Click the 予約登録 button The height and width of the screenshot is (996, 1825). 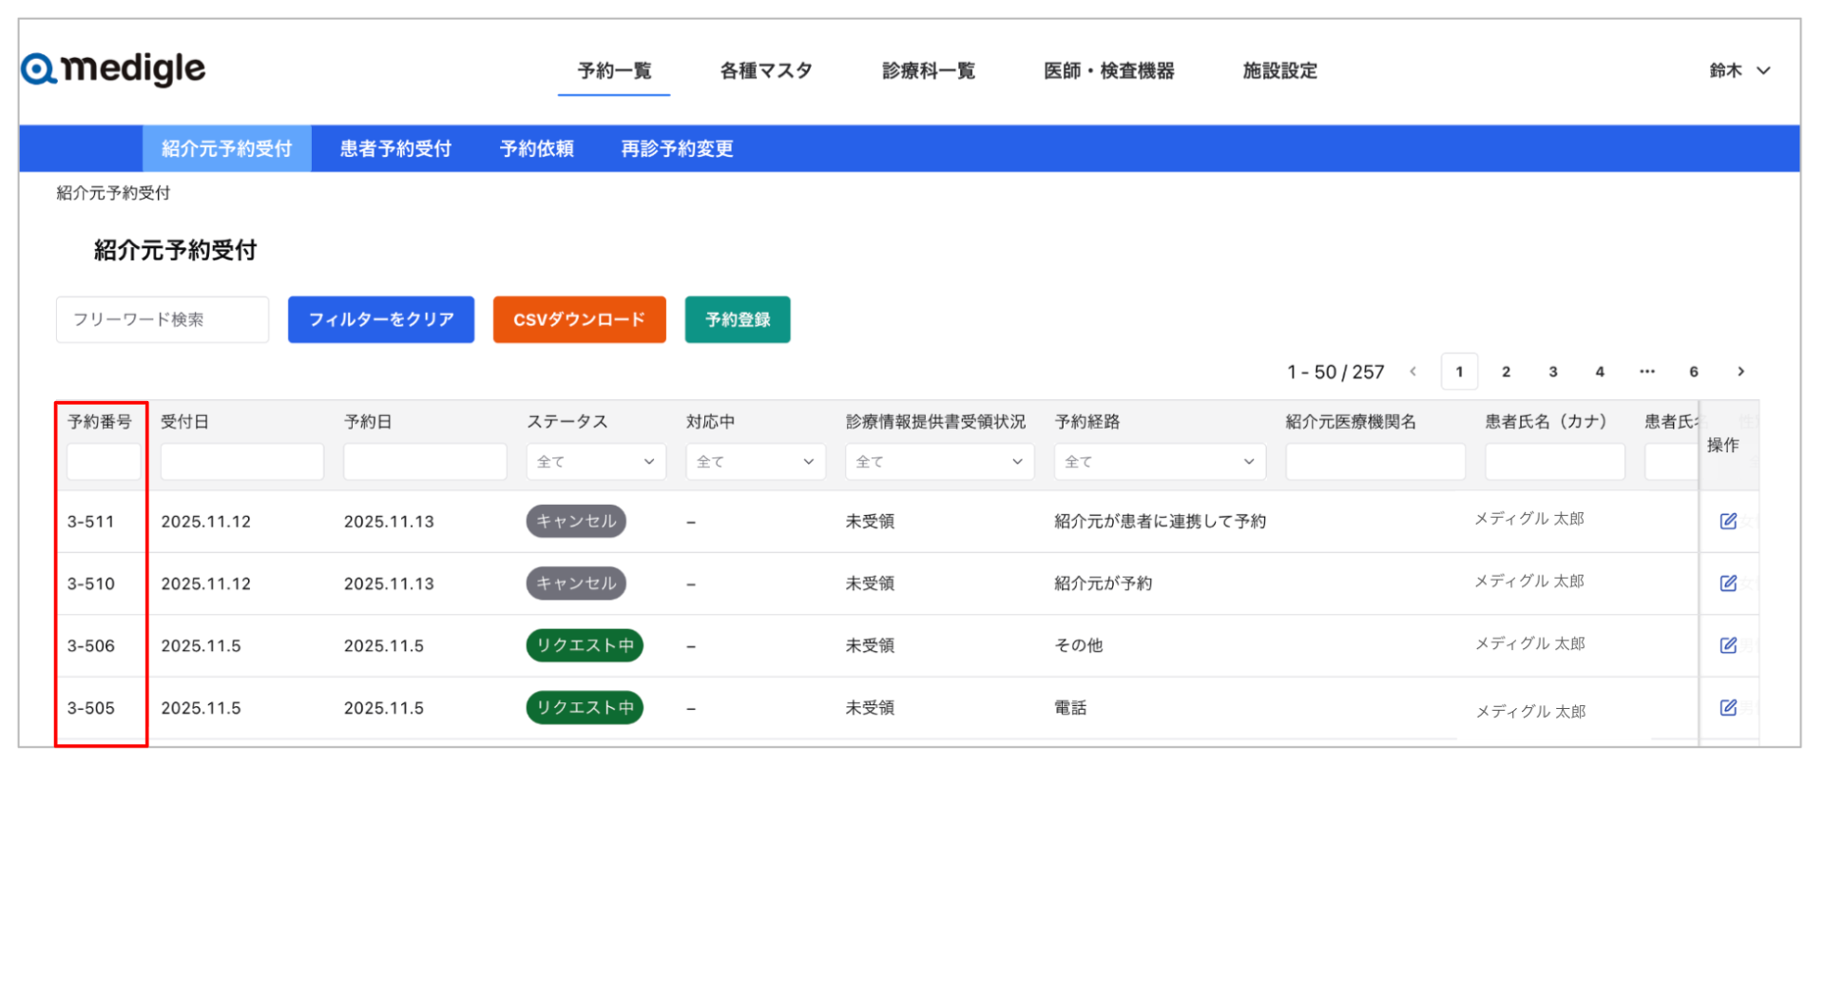coord(737,319)
